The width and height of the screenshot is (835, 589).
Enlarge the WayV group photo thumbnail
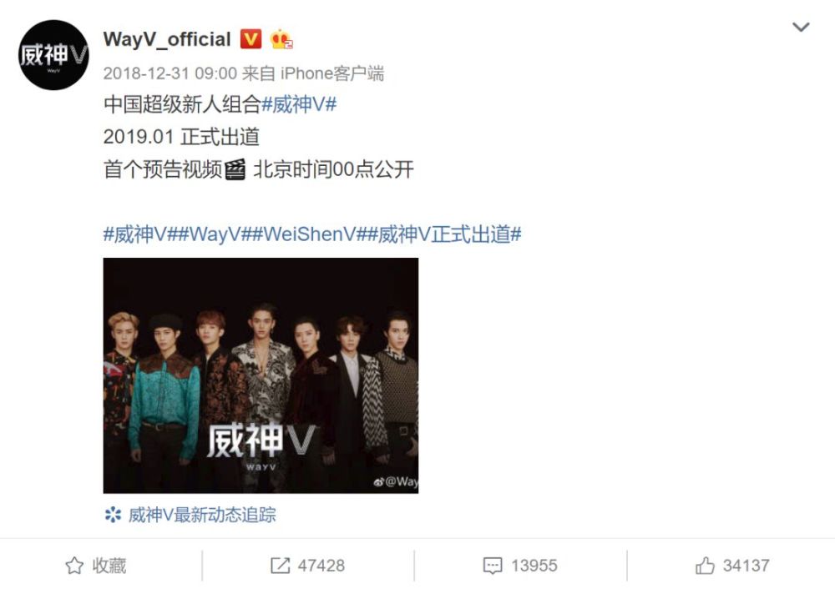click(261, 375)
